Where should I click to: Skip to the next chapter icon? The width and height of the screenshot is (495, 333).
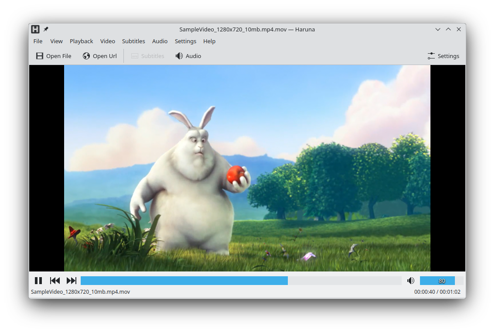pyautogui.click(x=72, y=281)
